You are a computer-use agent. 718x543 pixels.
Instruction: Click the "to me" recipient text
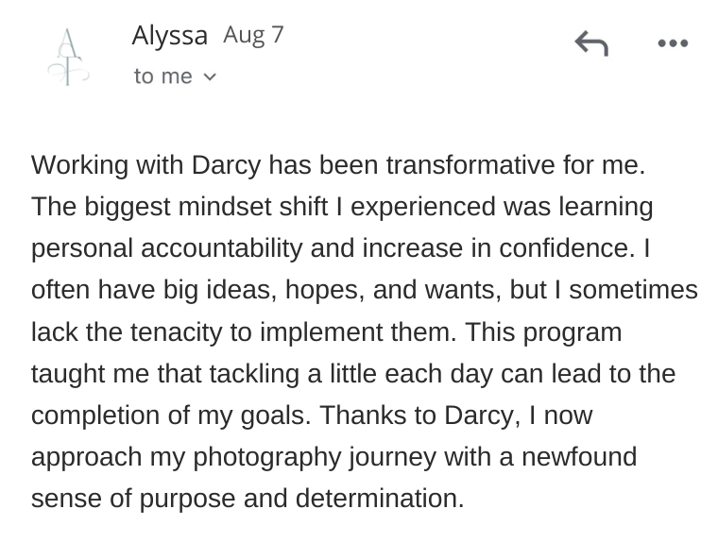coord(163,76)
